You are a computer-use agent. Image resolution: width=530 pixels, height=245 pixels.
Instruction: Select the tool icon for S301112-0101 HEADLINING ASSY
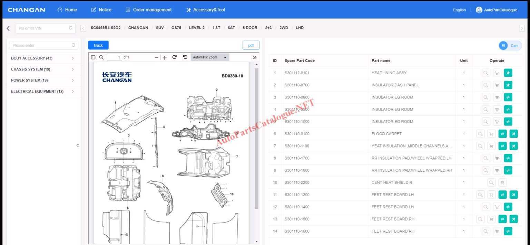pos(508,73)
